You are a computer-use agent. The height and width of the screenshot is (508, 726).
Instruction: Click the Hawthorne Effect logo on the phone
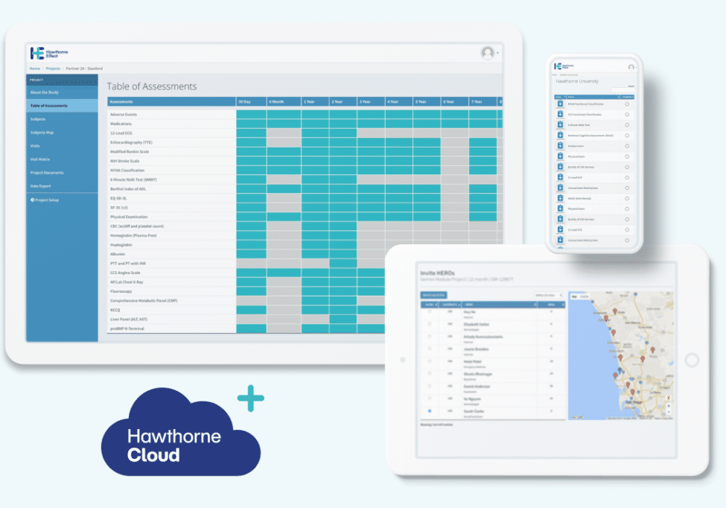pyautogui.click(x=564, y=66)
